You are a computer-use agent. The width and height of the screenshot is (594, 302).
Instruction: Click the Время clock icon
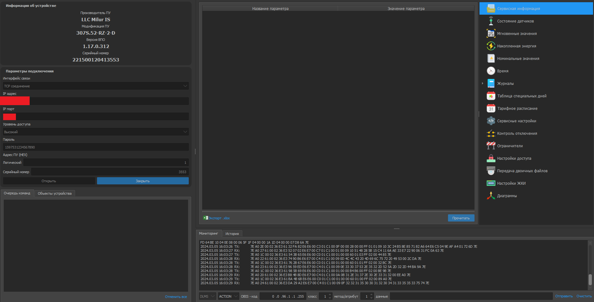491,71
